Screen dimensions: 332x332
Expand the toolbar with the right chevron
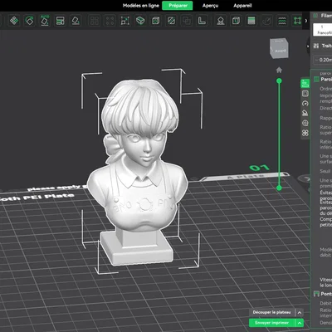[306, 21]
